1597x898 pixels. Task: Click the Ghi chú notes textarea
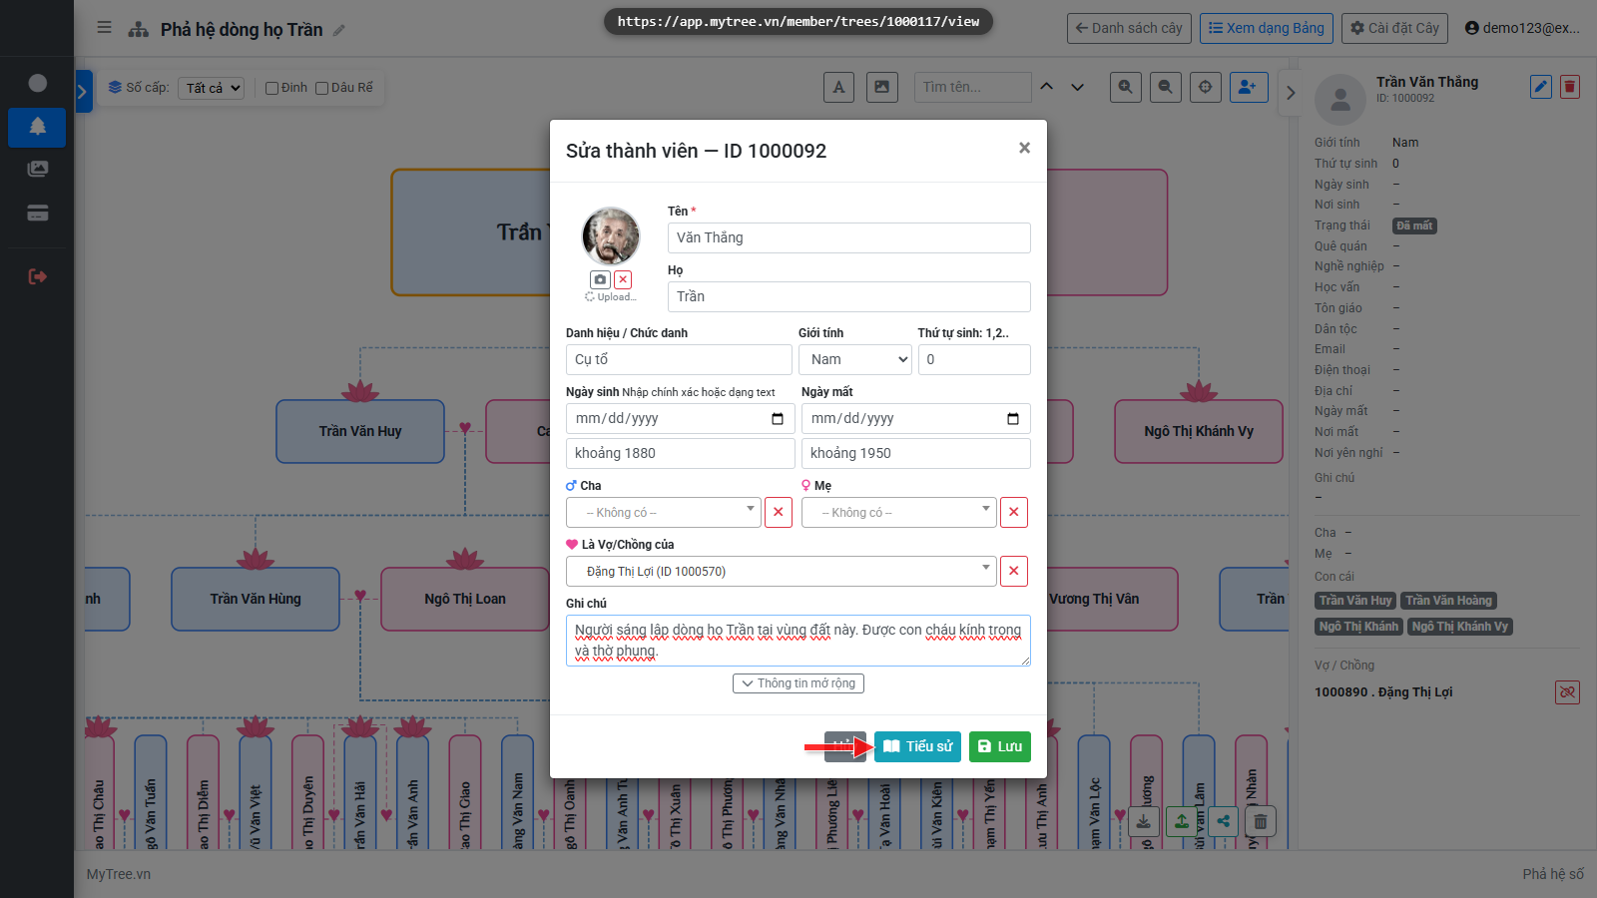(x=798, y=641)
